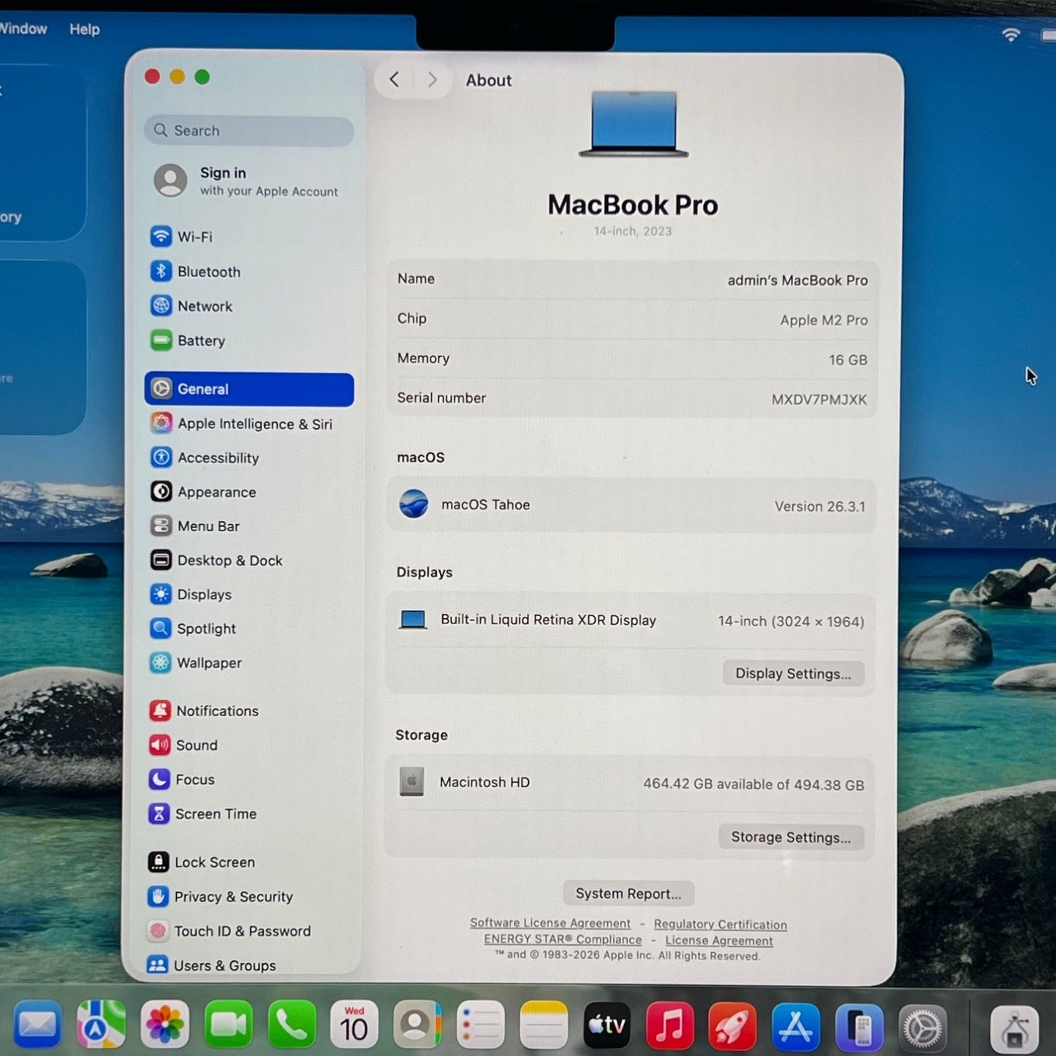
Task: Open the rocket app in Dock
Action: click(x=732, y=1025)
